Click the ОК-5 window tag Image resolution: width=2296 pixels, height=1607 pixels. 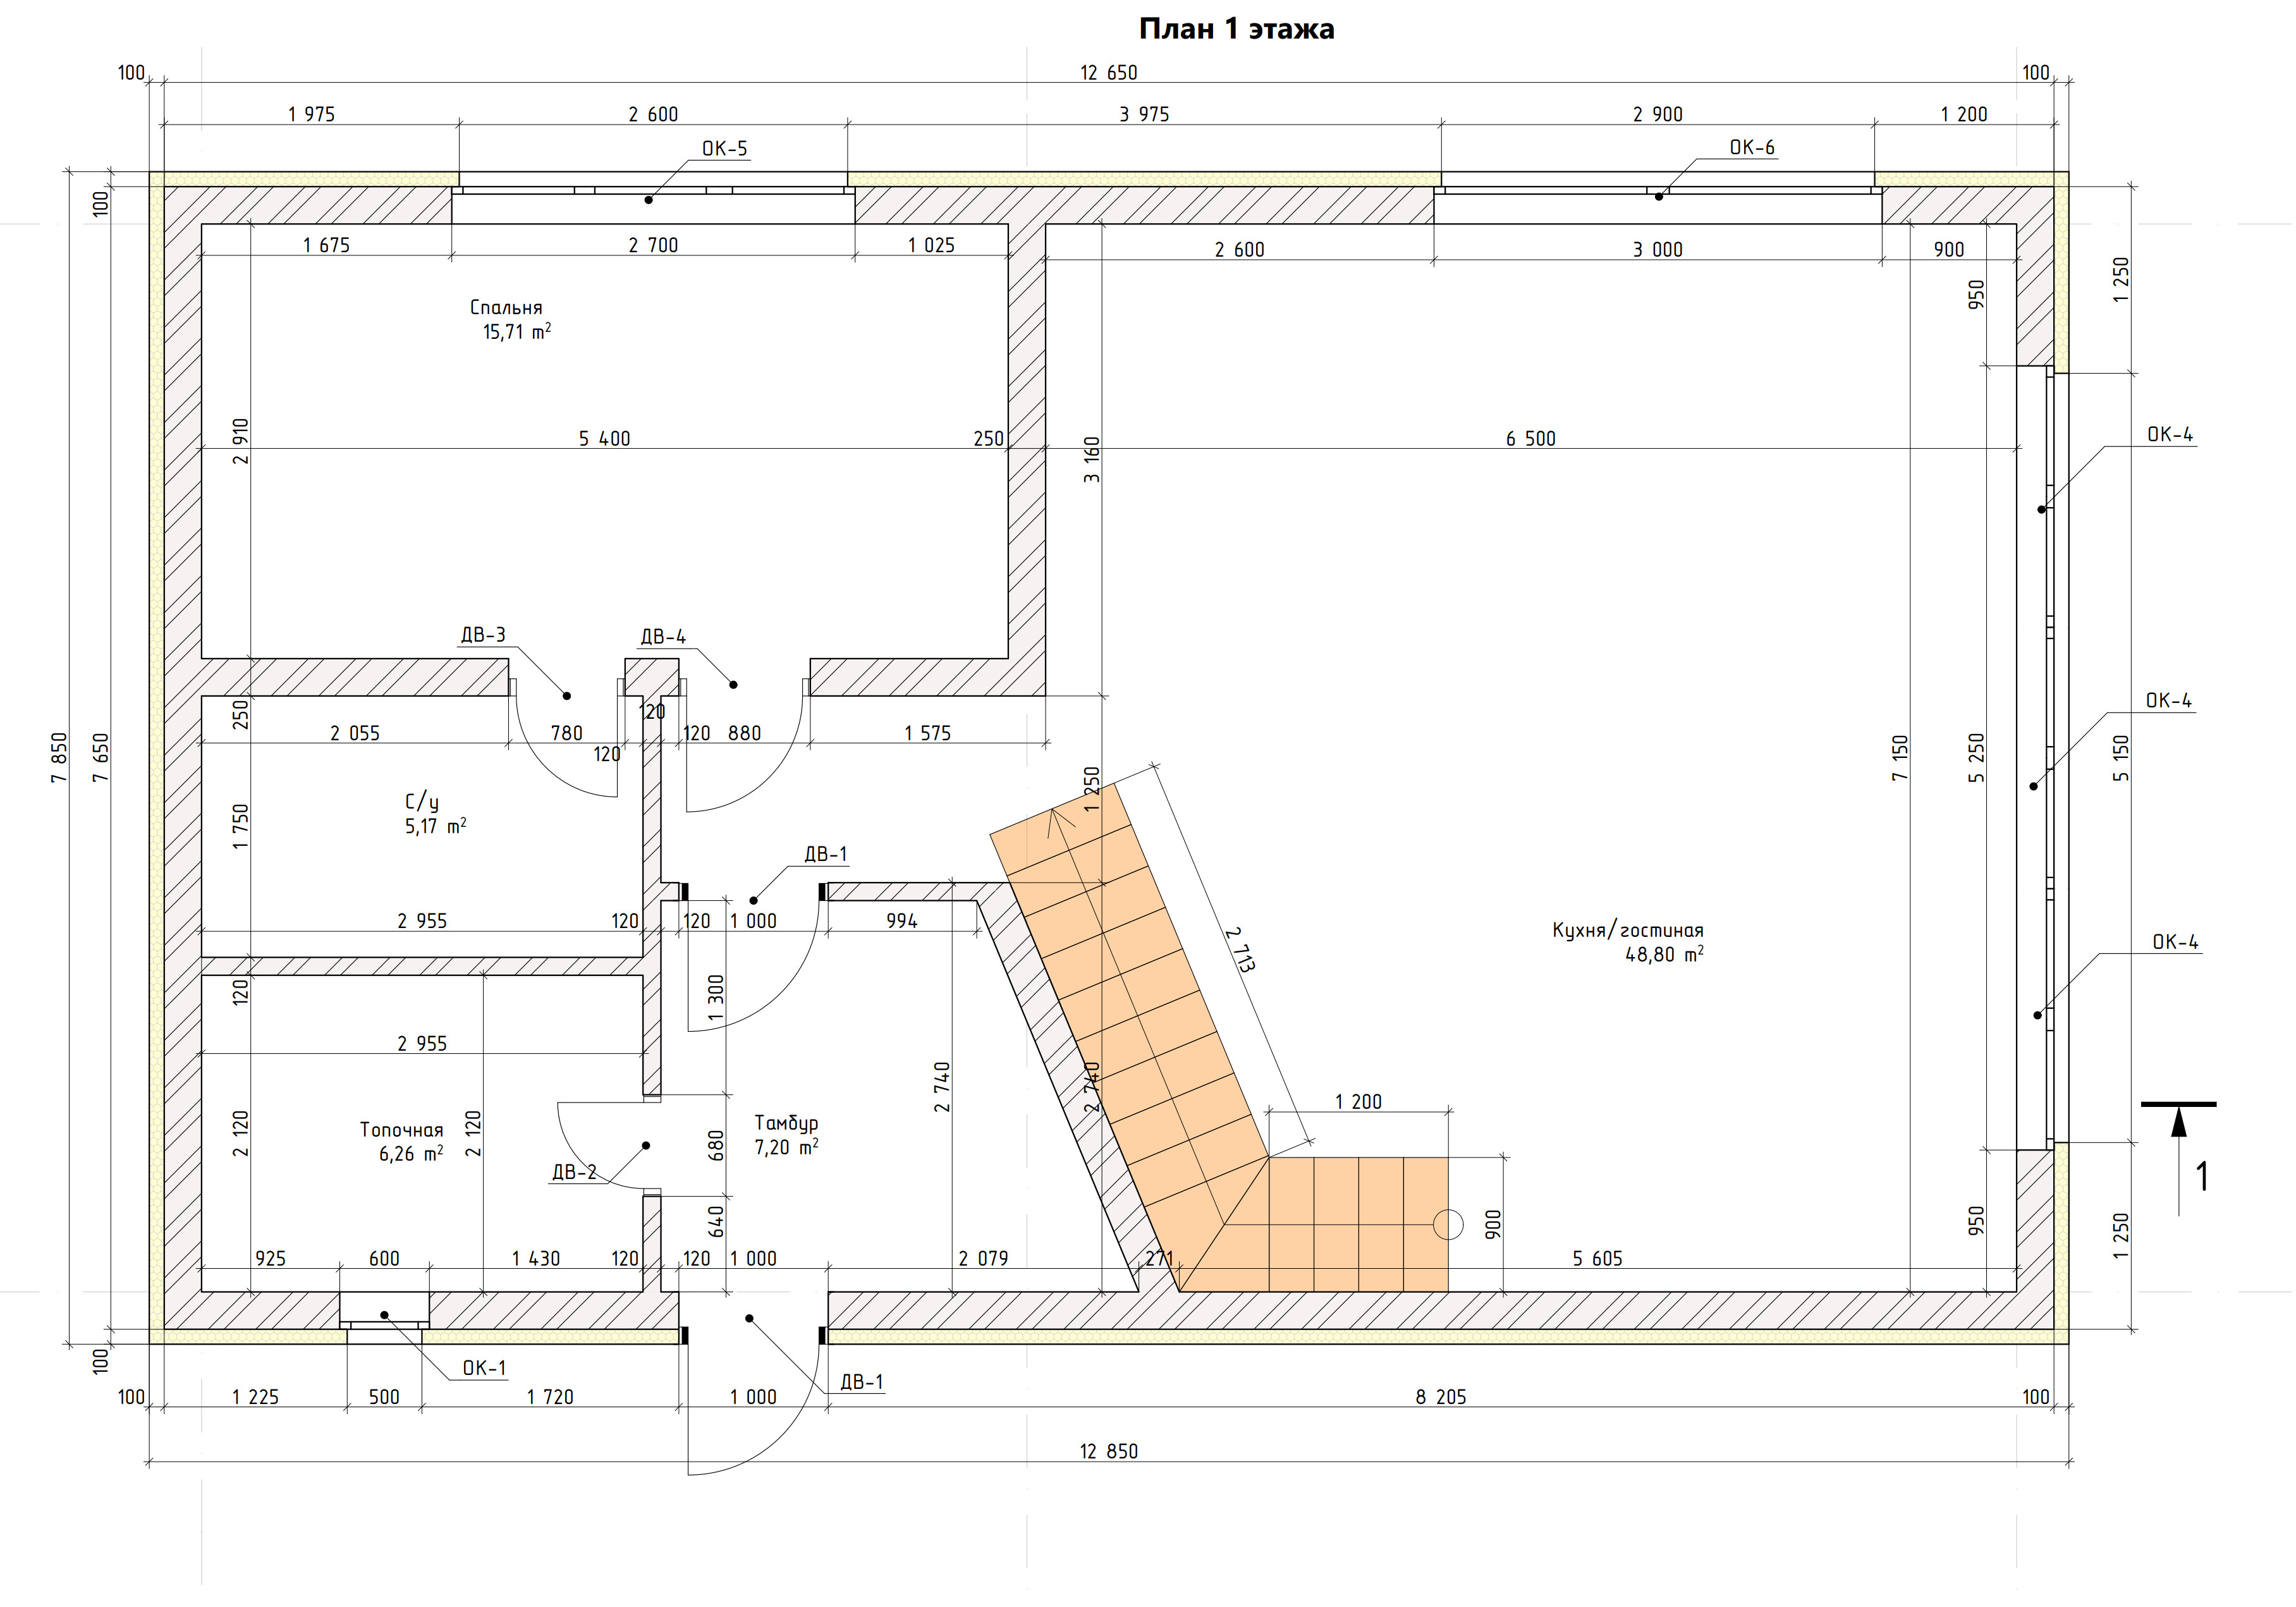pyautogui.click(x=724, y=149)
